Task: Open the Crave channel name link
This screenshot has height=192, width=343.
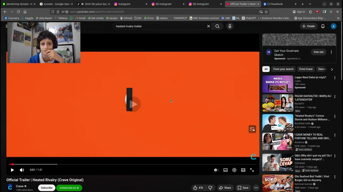Action: click(x=20, y=186)
